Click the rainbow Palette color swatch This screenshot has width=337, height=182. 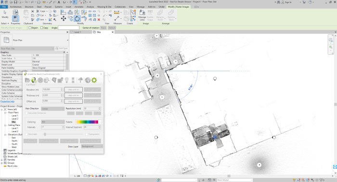click(87, 122)
